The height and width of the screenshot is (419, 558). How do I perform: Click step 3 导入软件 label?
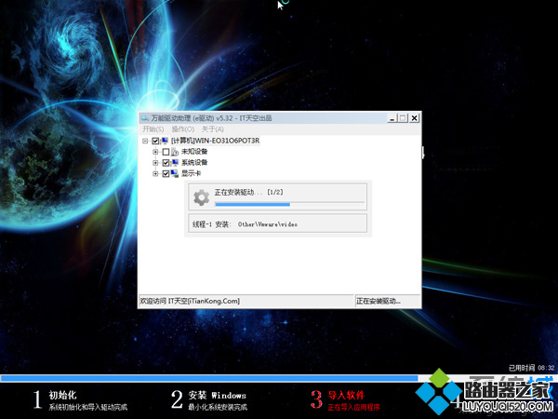pos(346,395)
